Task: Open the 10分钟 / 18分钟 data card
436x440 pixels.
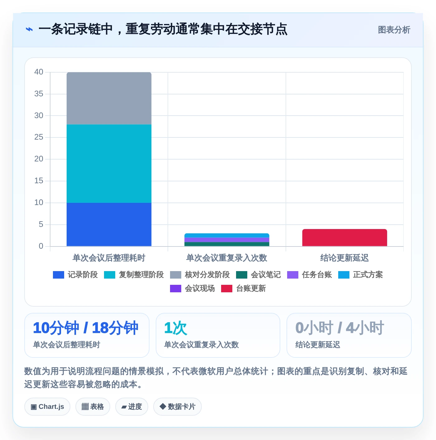Action: (x=87, y=335)
